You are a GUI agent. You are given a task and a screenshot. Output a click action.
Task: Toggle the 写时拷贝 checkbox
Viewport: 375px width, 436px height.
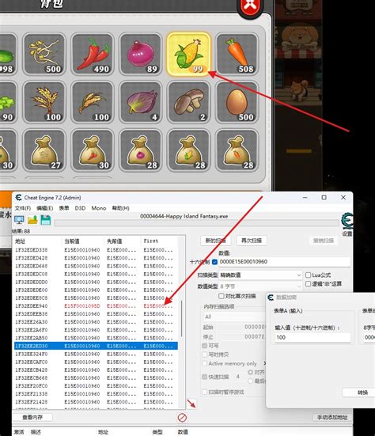[x=205, y=354]
